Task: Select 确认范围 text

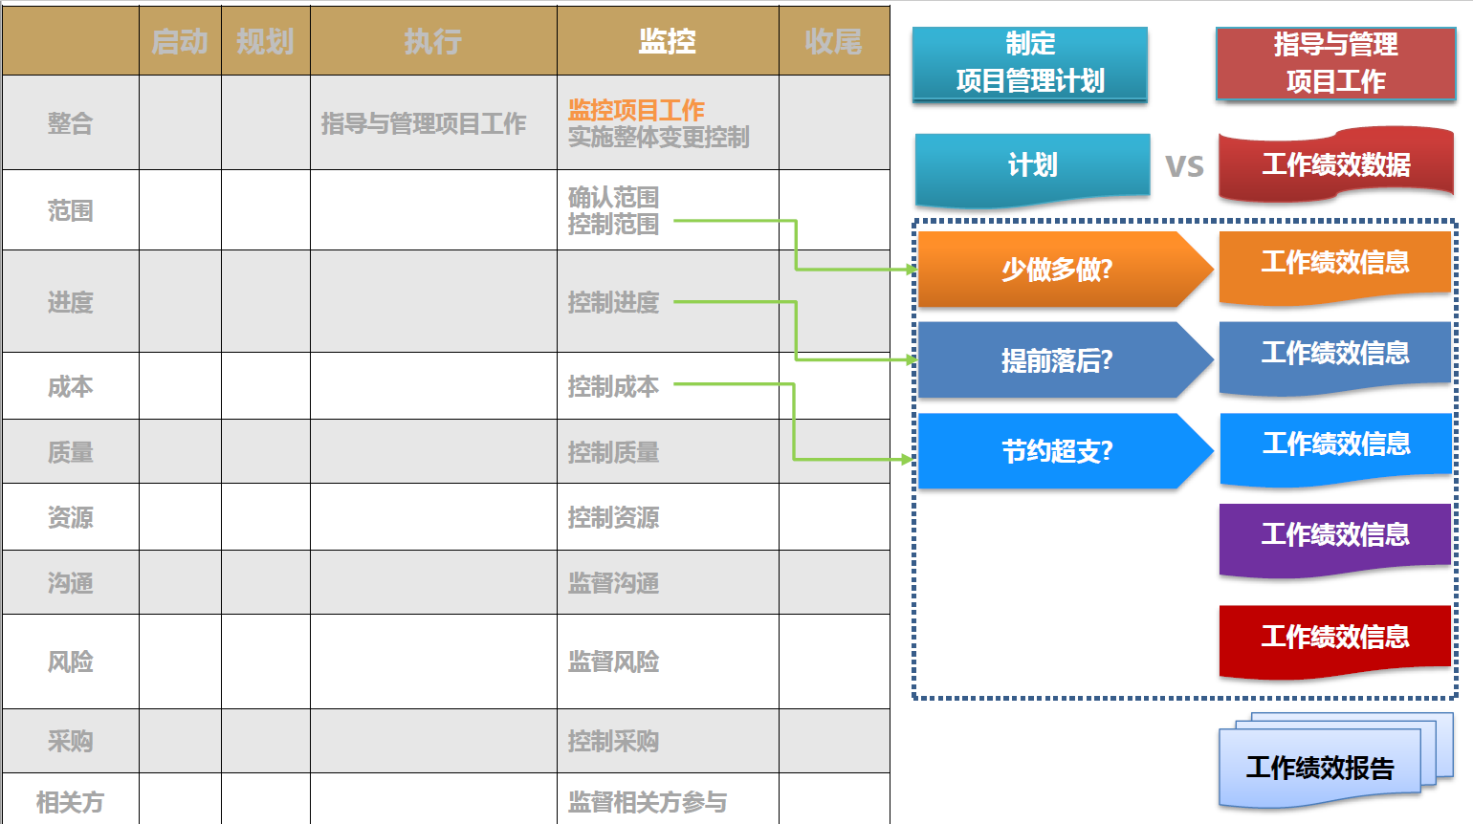Action: (x=613, y=197)
